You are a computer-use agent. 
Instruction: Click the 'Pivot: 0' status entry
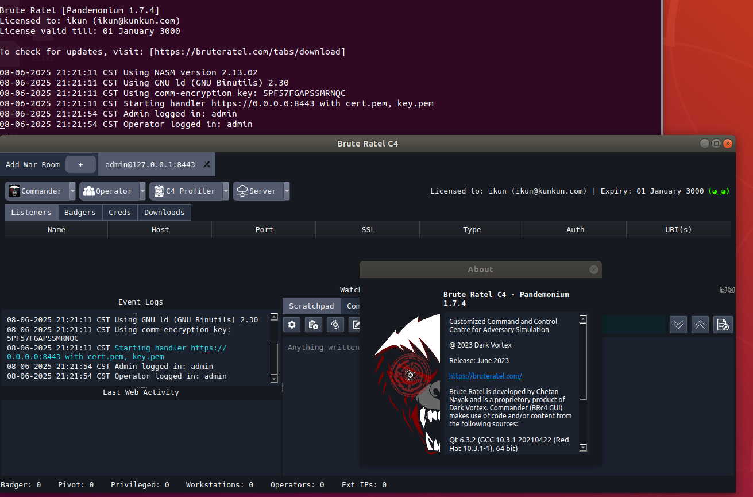coord(76,485)
